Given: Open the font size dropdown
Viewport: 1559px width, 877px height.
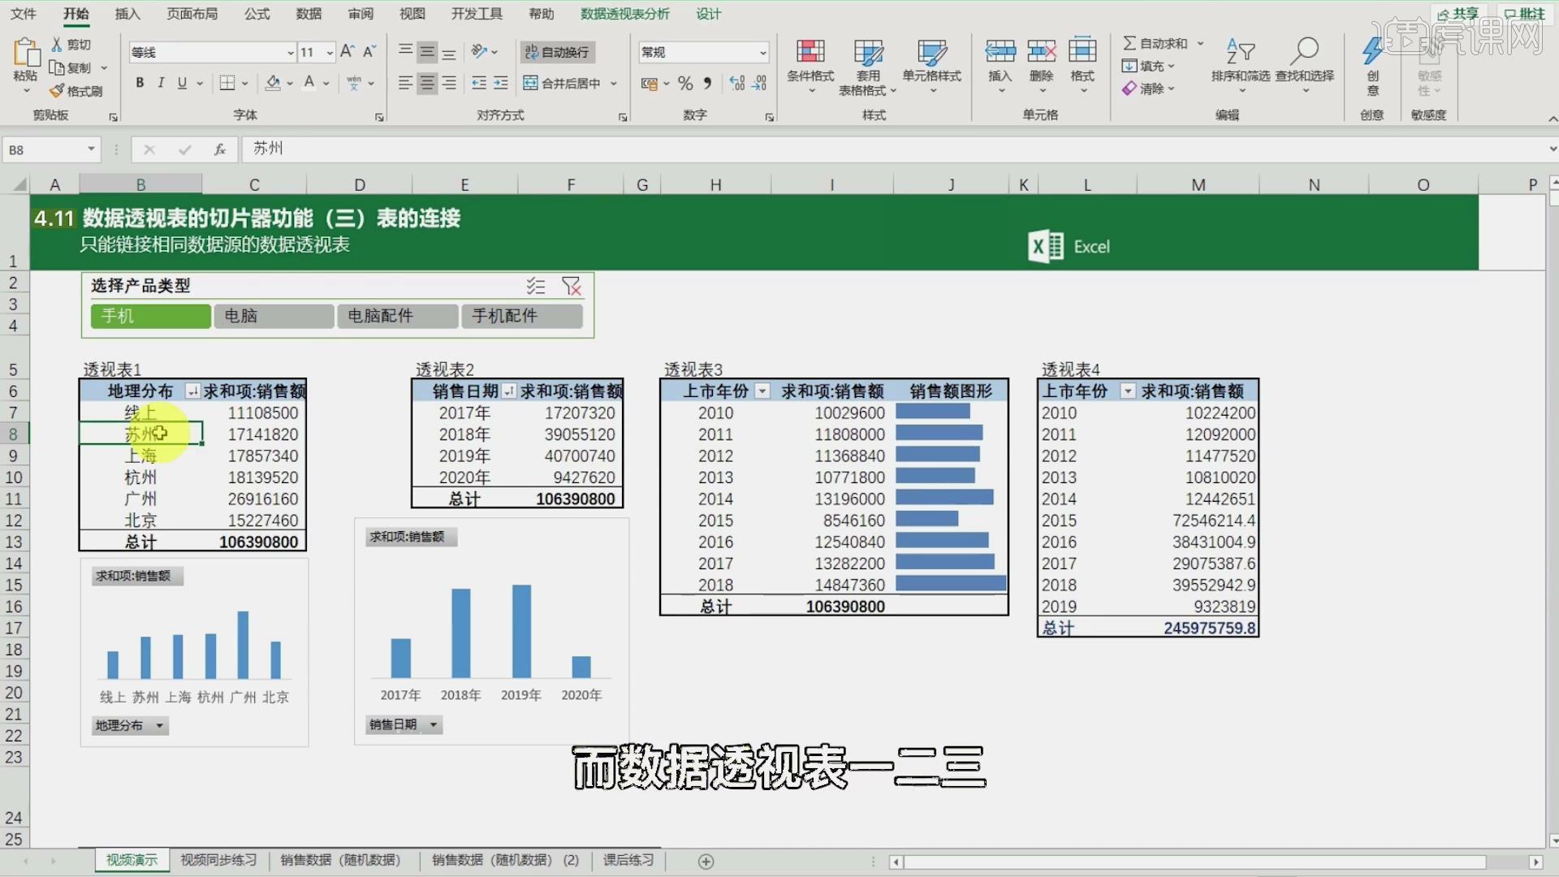Looking at the screenshot, I should click(x=330, y=53).
